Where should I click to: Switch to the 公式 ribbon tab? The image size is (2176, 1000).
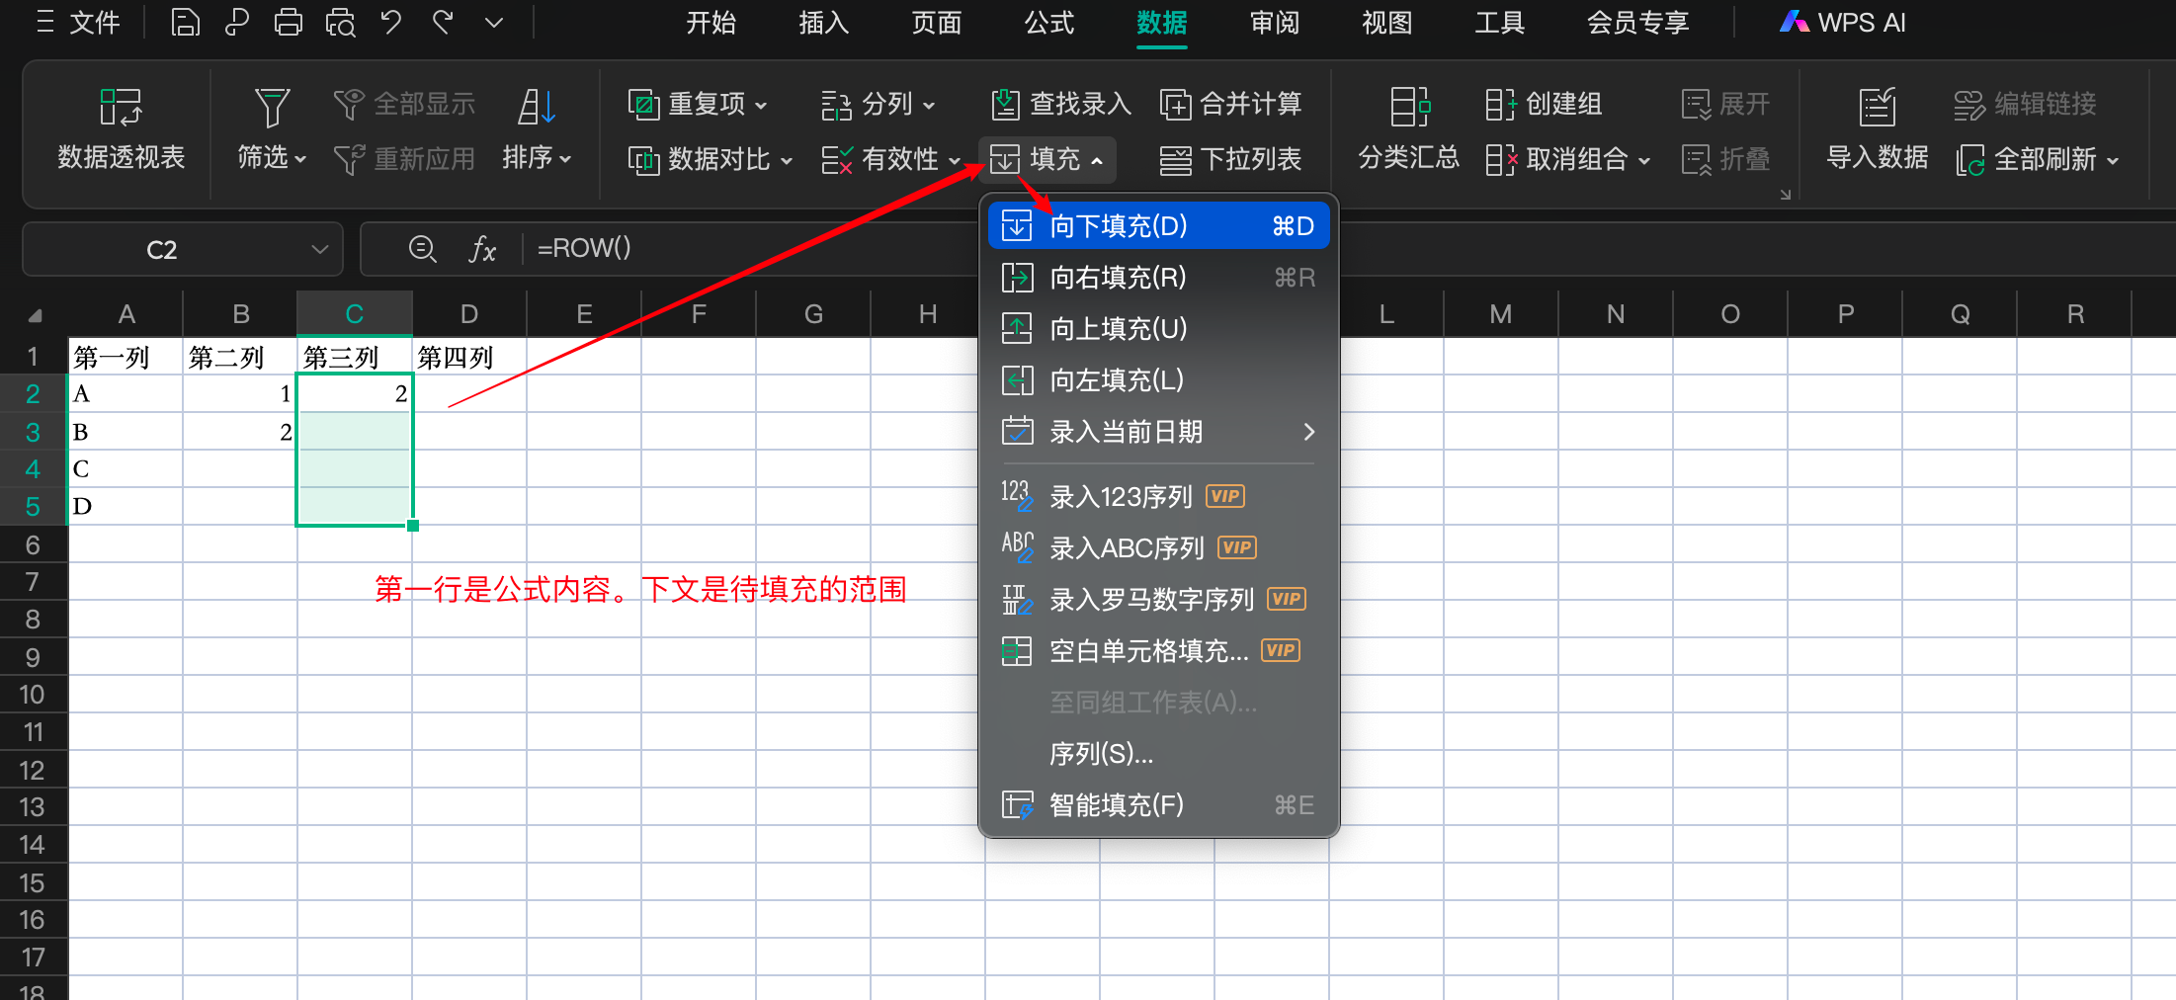(x=1048, y=22)
